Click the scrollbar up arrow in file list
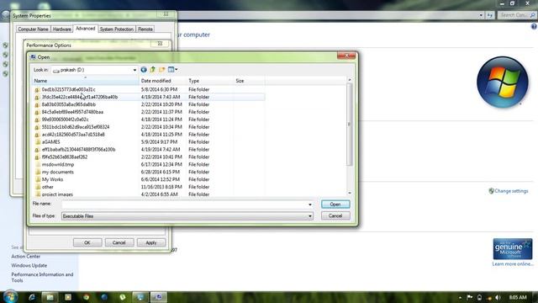This screenshot has height=303, width=538. (350, 80)
